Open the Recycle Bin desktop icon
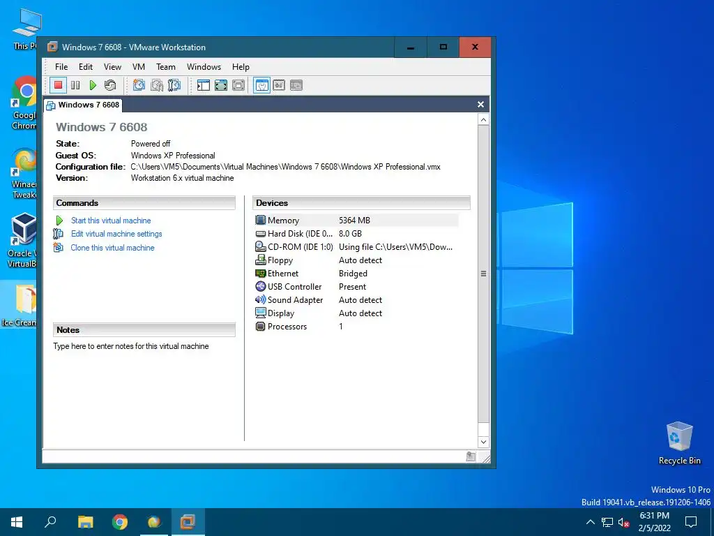Screen dimensions: 714x536 point(679,442)
